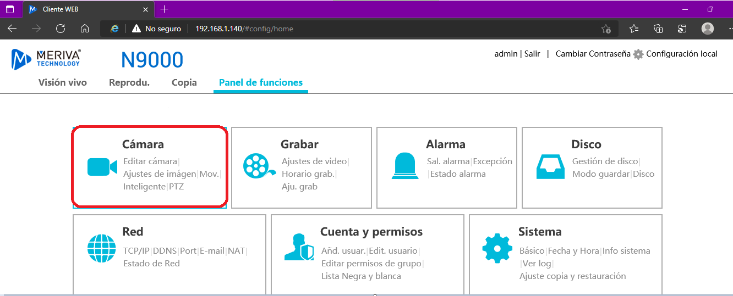
Task: Open Configuración local settings
Action: [x=681, y=54]
